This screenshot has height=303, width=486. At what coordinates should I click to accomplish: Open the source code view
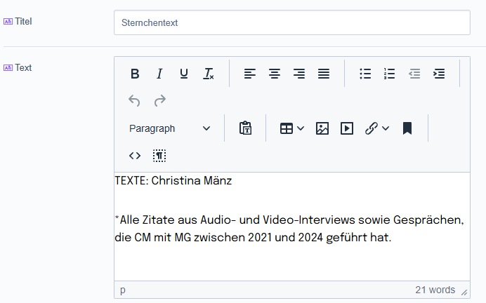(135, 156)
